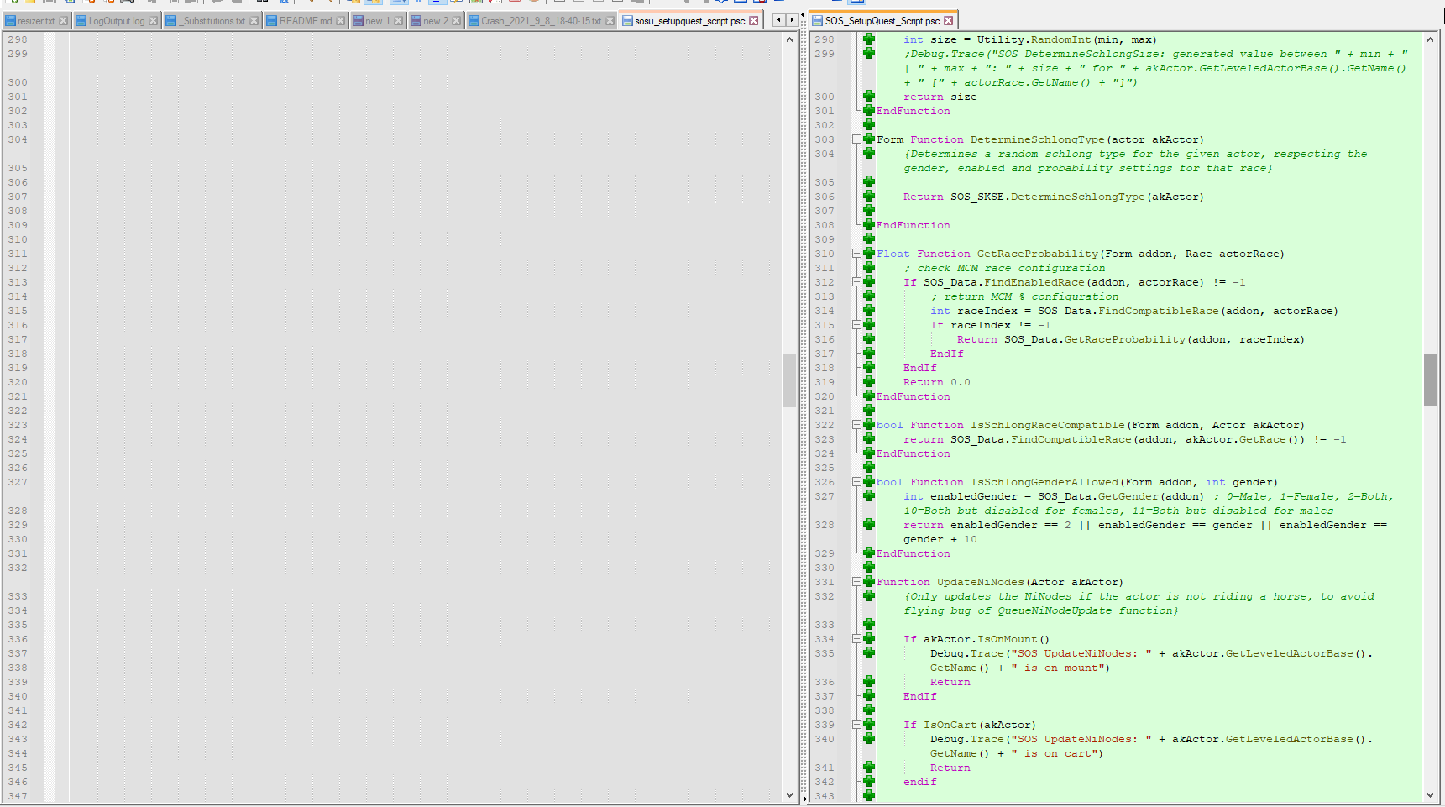The image size is (1445, 807).
Task: Click the left pane scrollbar down arrow
Action: tap(789, 794)
